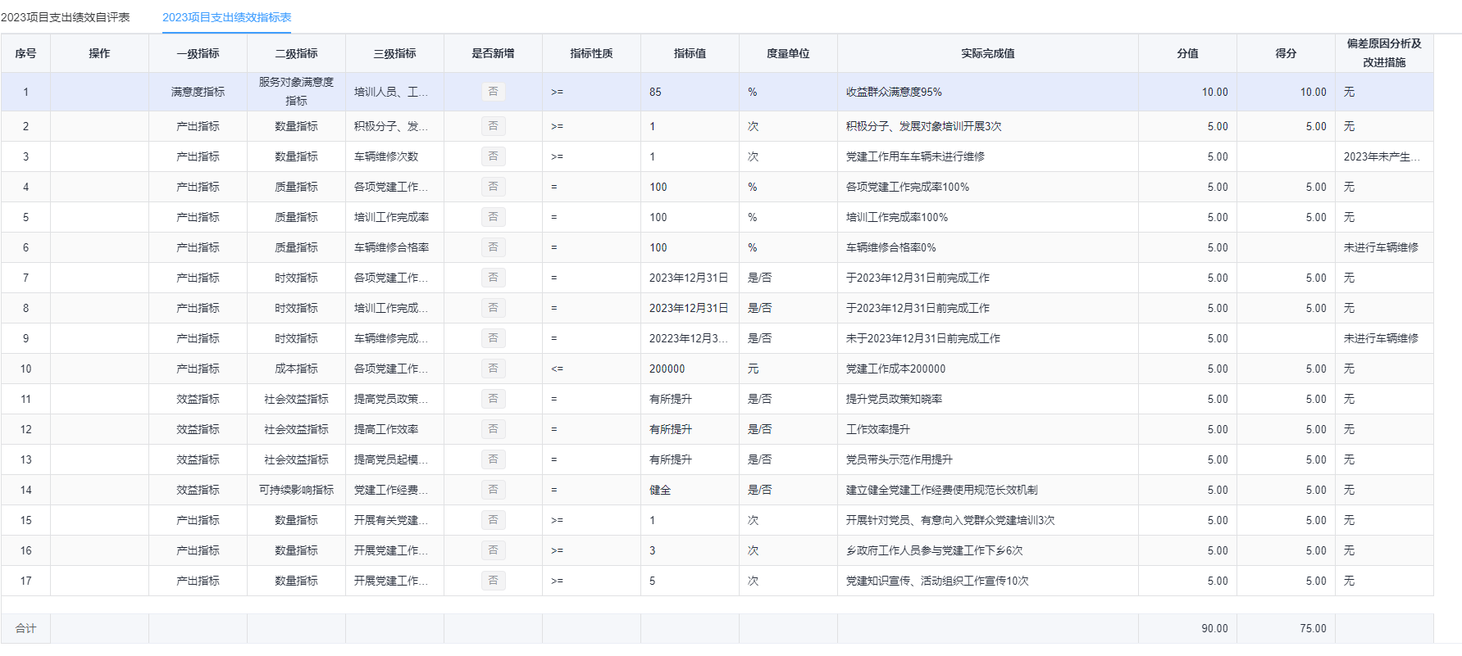Toggle the 否 switch in row 1
The image size is (1462, 656).
click(x=493, y=92)
